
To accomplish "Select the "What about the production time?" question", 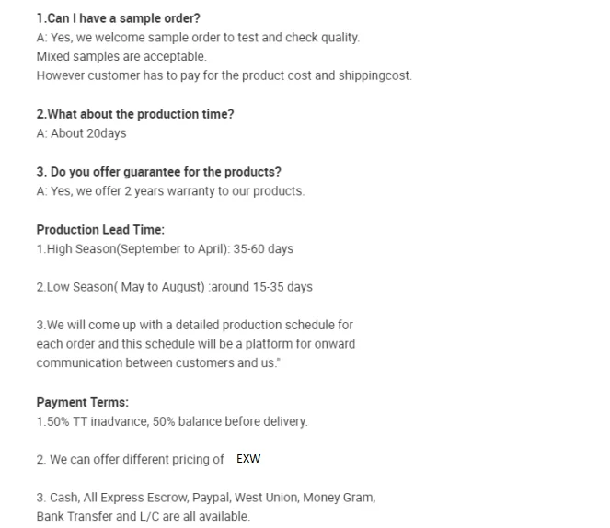I will click(135, 114).
